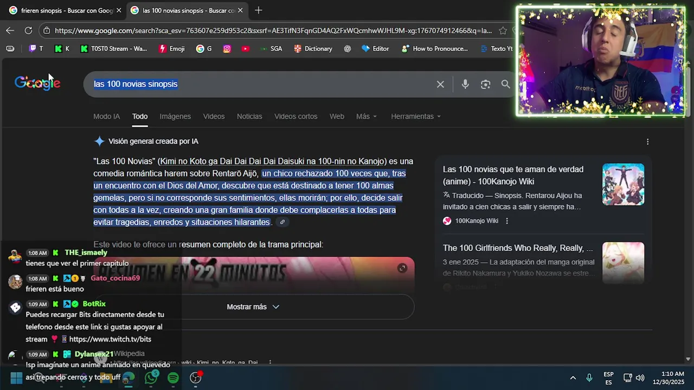Bookmark this page with the star icon
Screen dimensions: 694x390
[x=503, y=30]
